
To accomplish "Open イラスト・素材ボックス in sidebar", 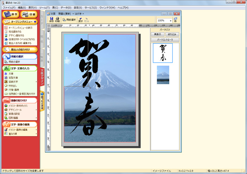I will (18, 105).
